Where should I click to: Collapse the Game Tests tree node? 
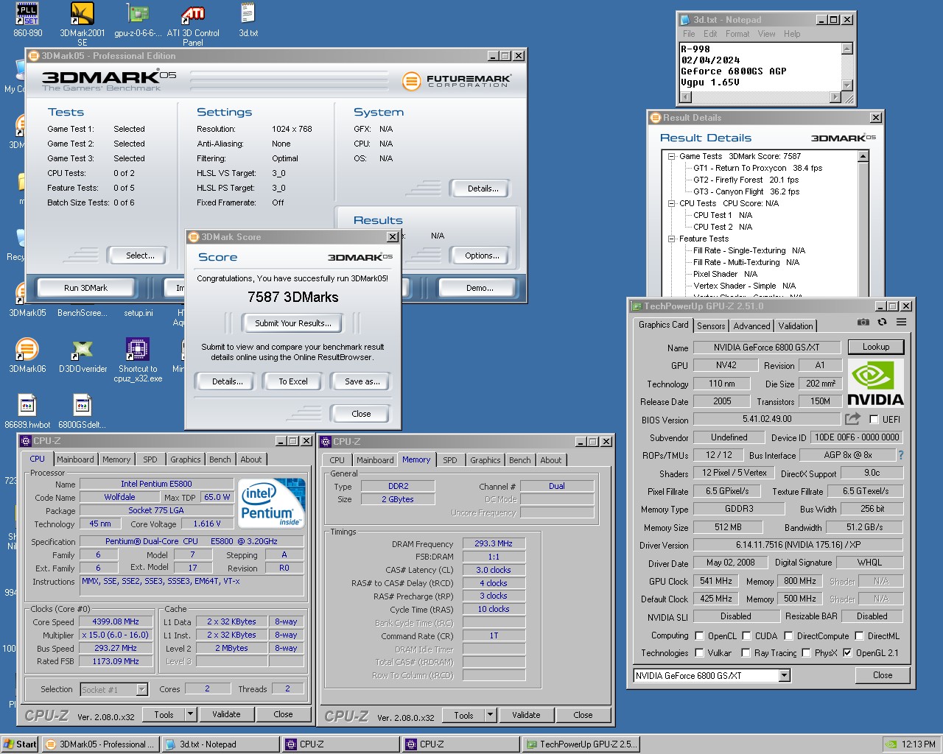point(671,156)
